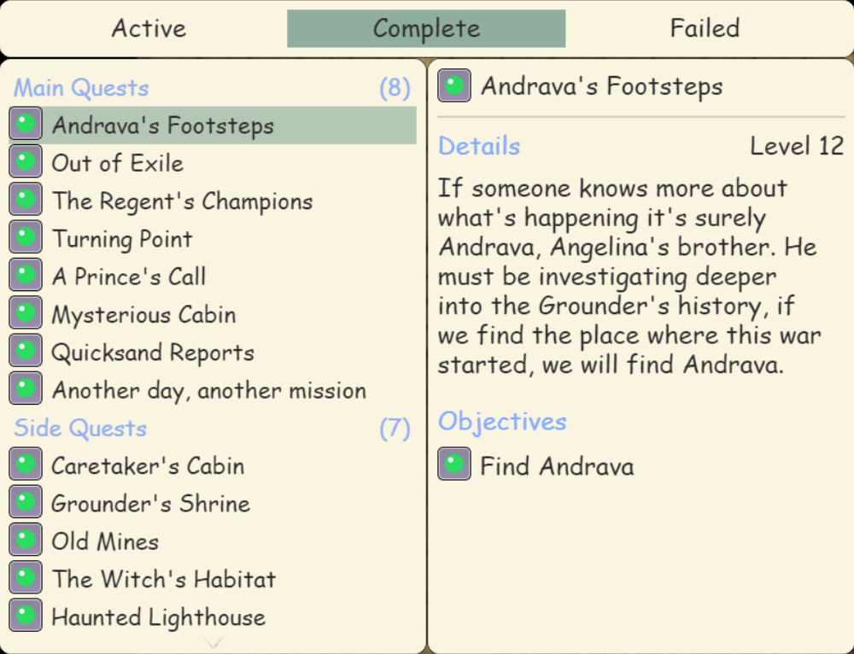
Task: Select the quest Out of Exile
Action: coord(117,161)
